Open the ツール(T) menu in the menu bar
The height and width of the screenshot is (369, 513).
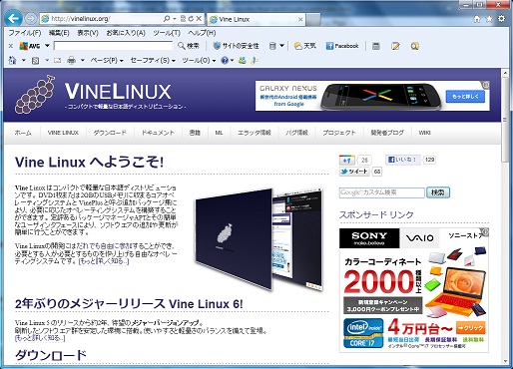[x=167, y=33]
